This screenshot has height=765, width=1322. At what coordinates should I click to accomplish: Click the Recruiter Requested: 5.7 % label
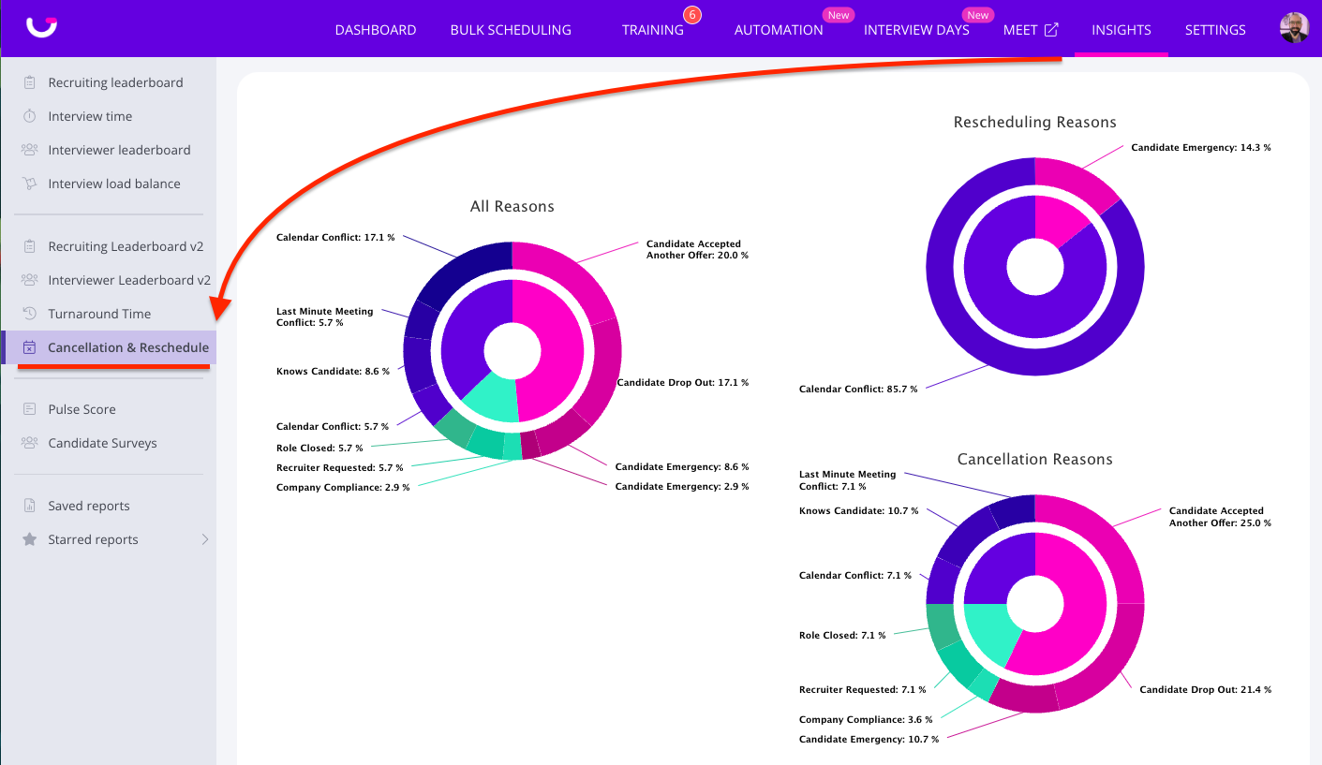click(x=340, y=468)
